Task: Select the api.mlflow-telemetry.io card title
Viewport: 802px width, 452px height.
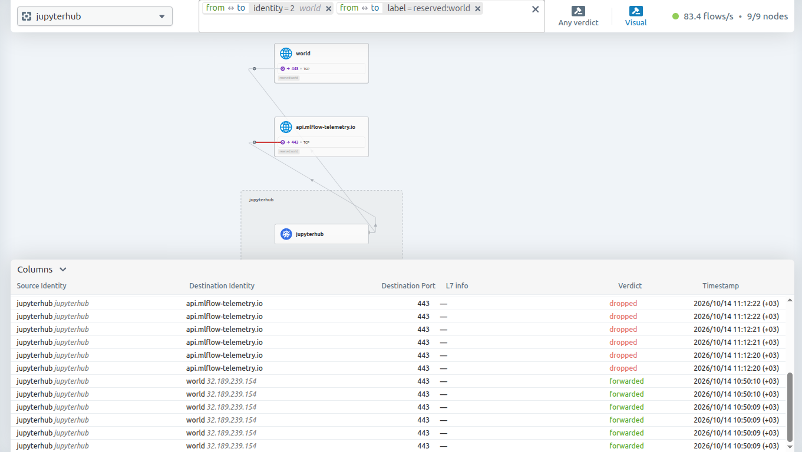Action: click(325, 127)
